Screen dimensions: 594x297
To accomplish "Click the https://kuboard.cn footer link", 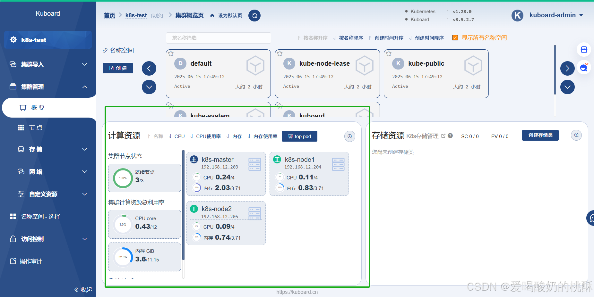I will [x=297, y=292].
